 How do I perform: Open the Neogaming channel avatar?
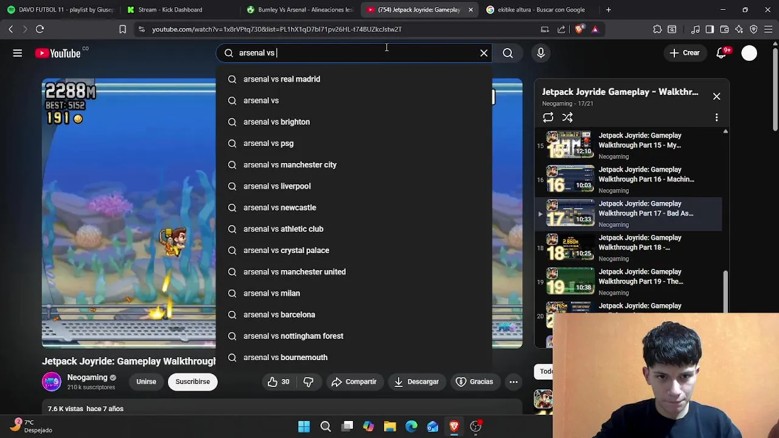point(52,381)
